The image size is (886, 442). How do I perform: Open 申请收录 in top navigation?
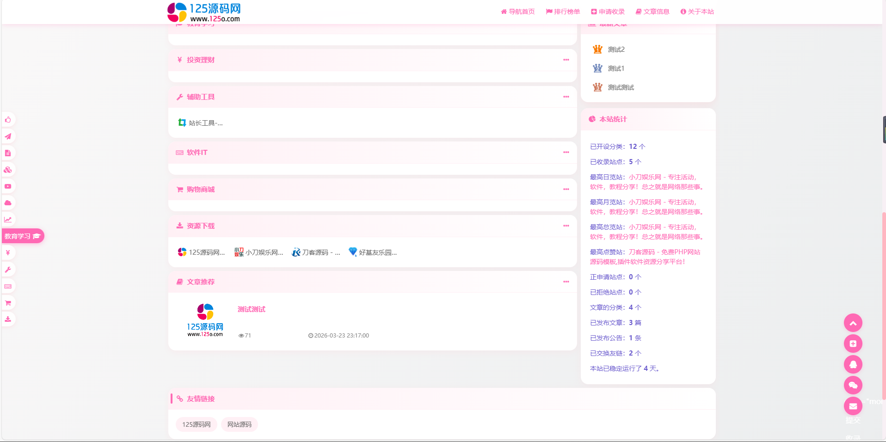tap(608, 12)
